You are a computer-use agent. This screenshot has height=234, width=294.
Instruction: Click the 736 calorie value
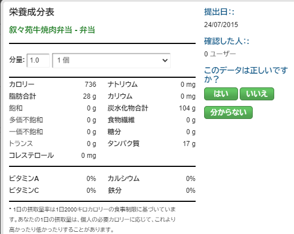click(x=90, y=85)
